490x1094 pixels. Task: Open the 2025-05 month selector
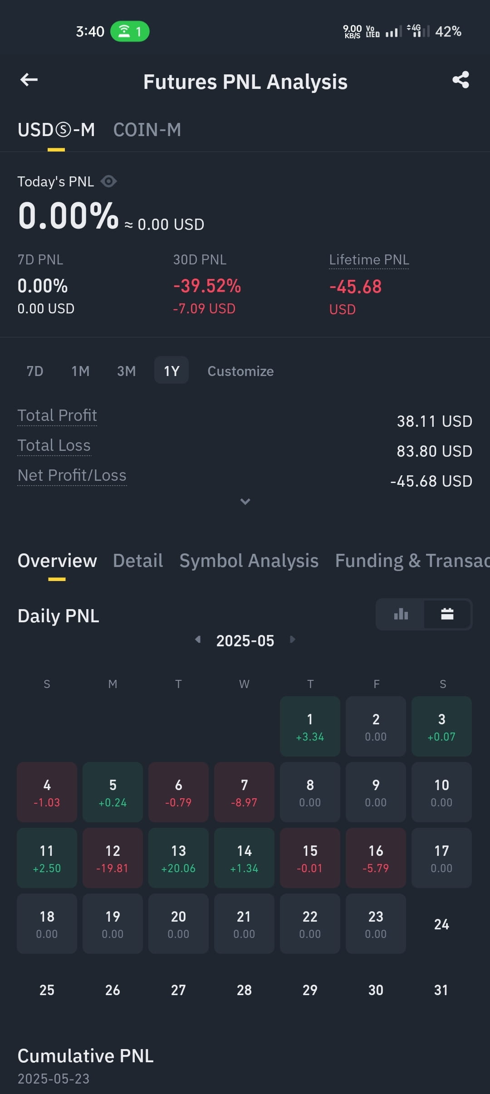[245, 640]
